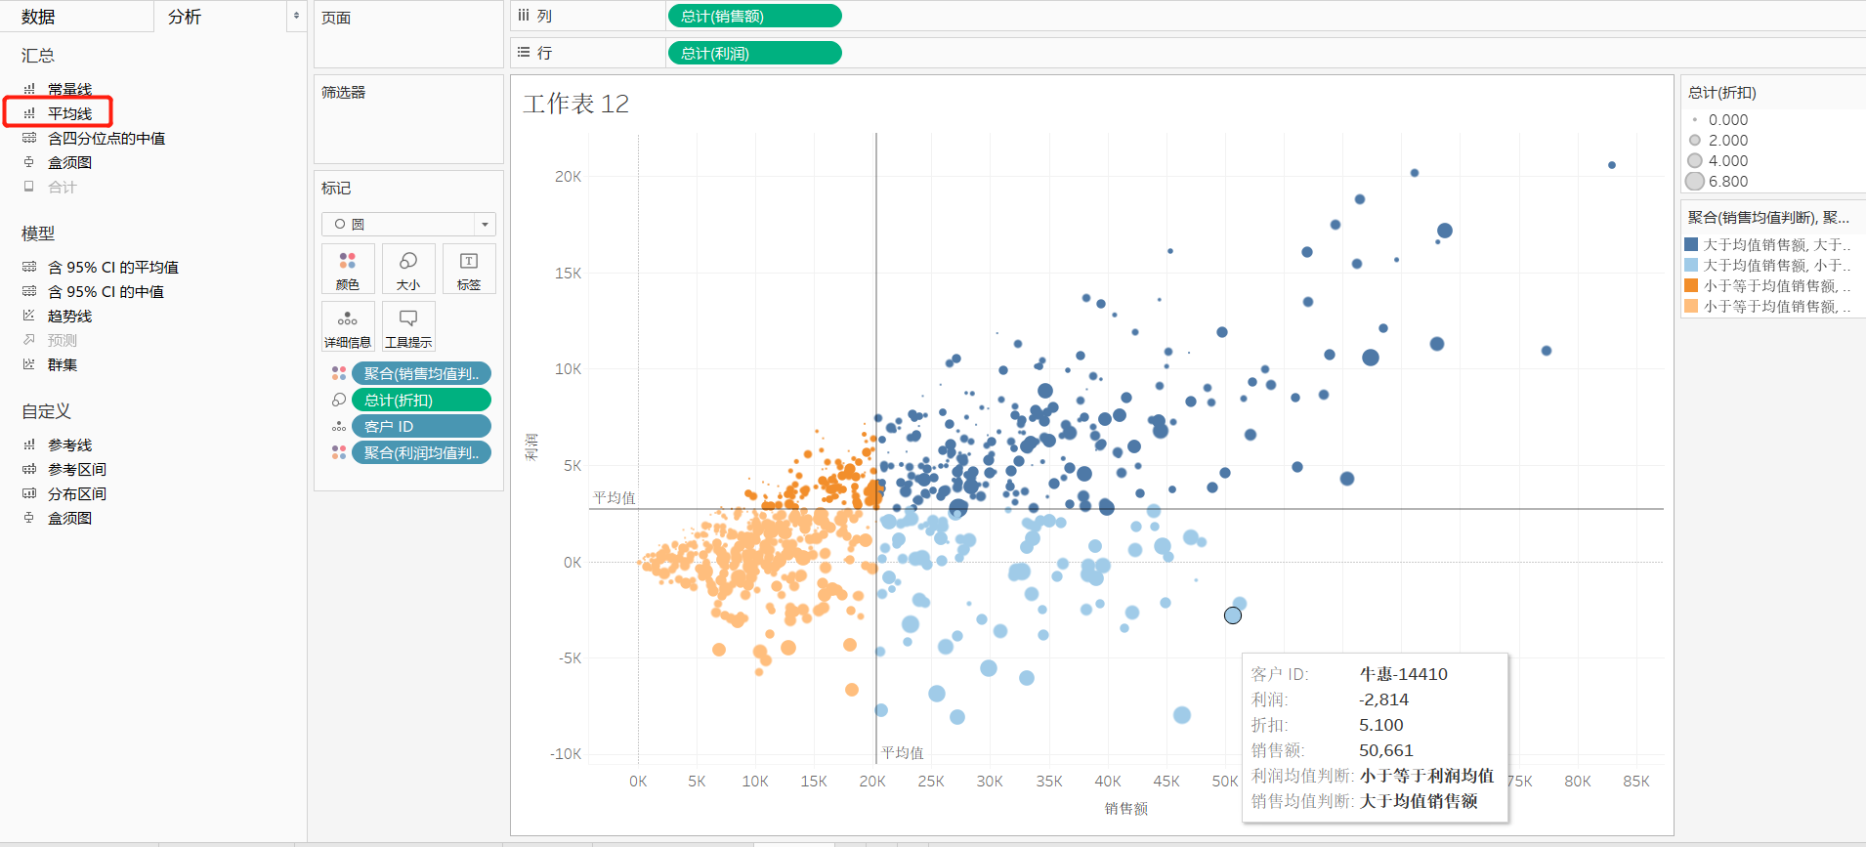1866x847 pixels.
Task: Click the 含 95% CI 的中值 icon
Action: pyautogui.click(x=29, y=291)
